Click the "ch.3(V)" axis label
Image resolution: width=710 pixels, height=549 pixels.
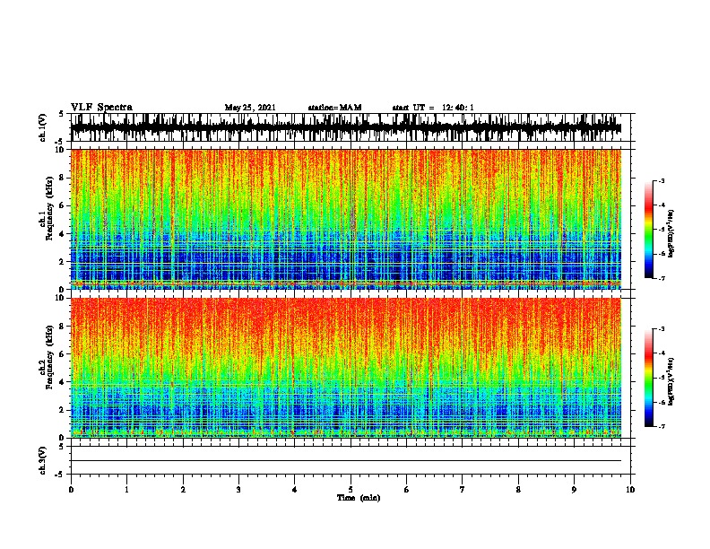[43, 460]
